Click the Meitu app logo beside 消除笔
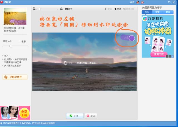This screenshot has width=178, height=127. (x=2, y=2)
